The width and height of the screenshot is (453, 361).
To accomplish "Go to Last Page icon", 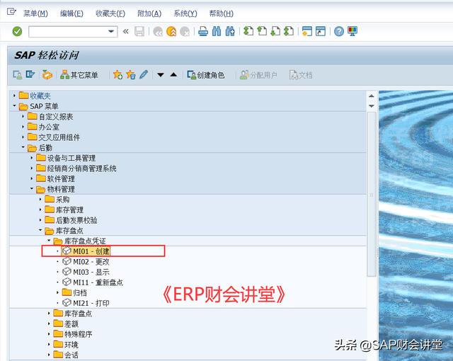I will coord(289,31).
